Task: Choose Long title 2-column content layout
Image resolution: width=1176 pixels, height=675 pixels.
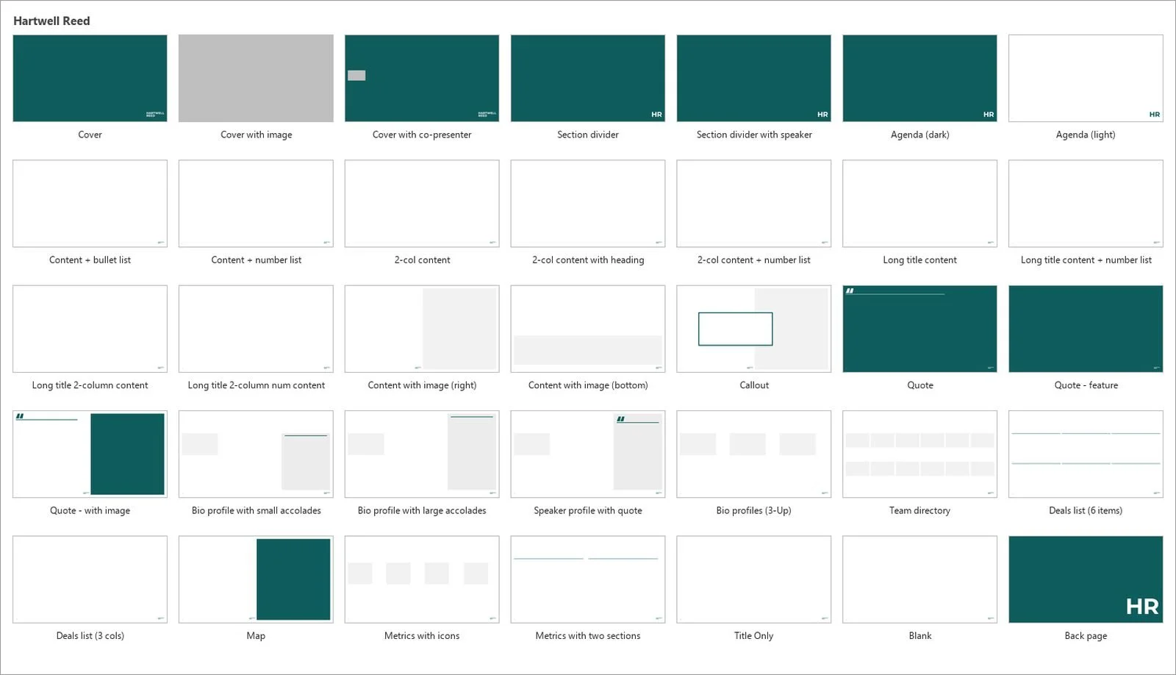Action: pos(90,329)
